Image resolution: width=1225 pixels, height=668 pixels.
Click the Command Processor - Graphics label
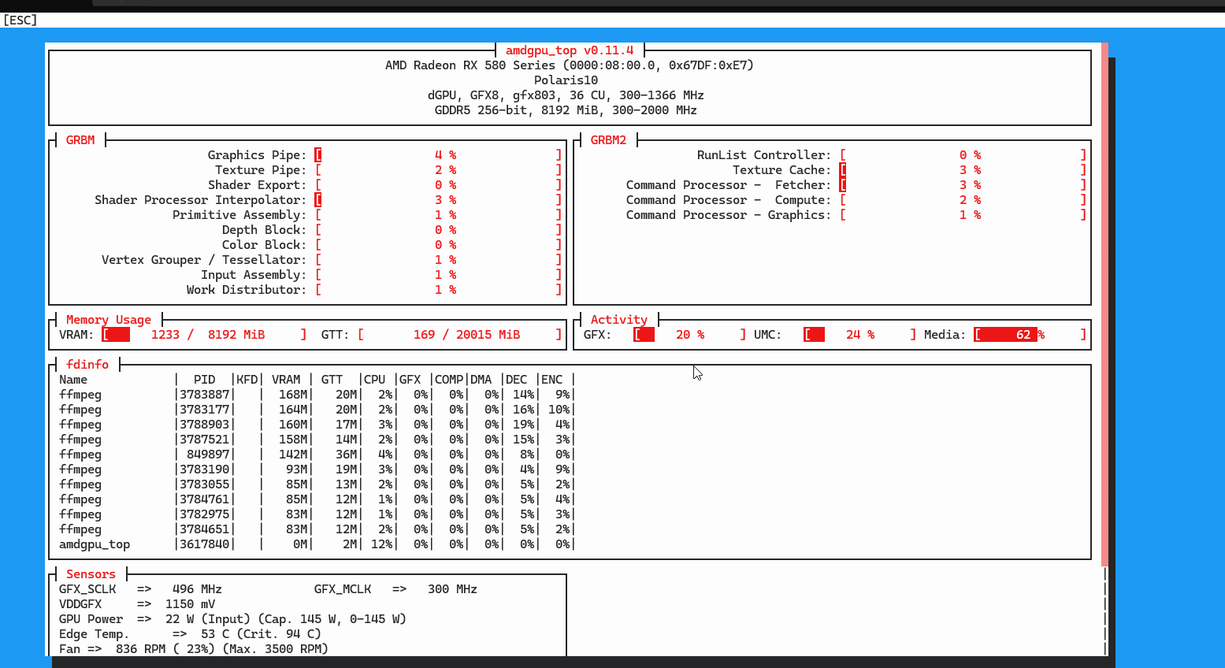729,215
